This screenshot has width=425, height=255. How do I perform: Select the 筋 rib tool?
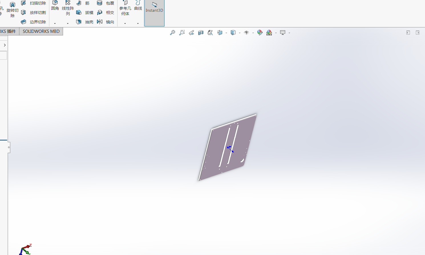[x=83, y=3]
